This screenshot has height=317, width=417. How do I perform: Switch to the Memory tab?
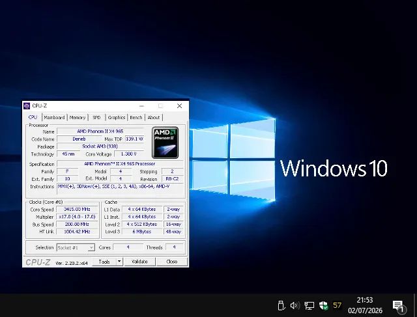pyautogui.click(x=78, y=117)
